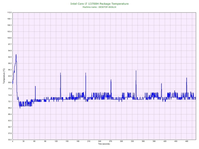Select the 63.5 y-axis tick value
The image size is (199, 149).
(10, 121)
